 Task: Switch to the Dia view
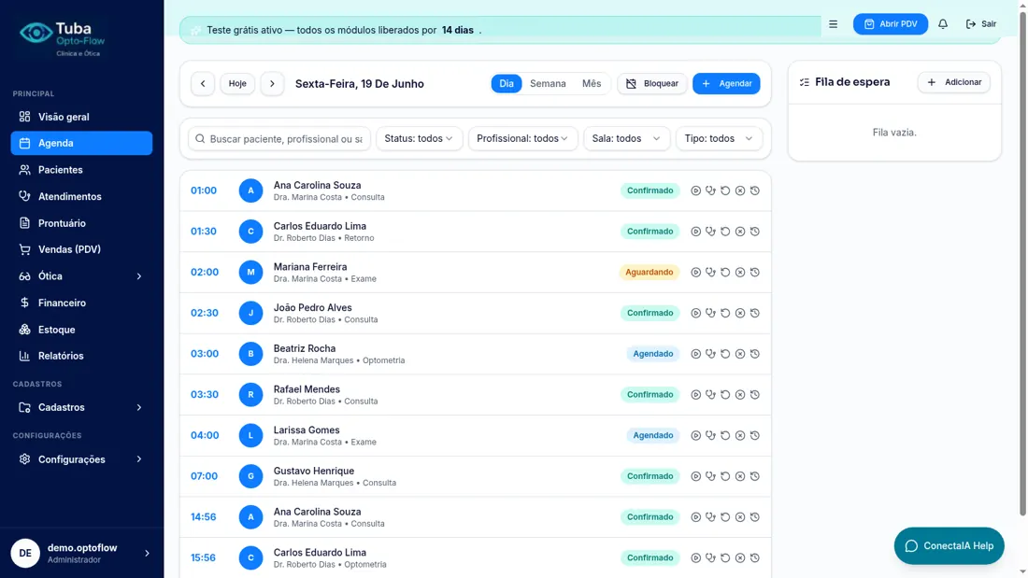(507, 84)
